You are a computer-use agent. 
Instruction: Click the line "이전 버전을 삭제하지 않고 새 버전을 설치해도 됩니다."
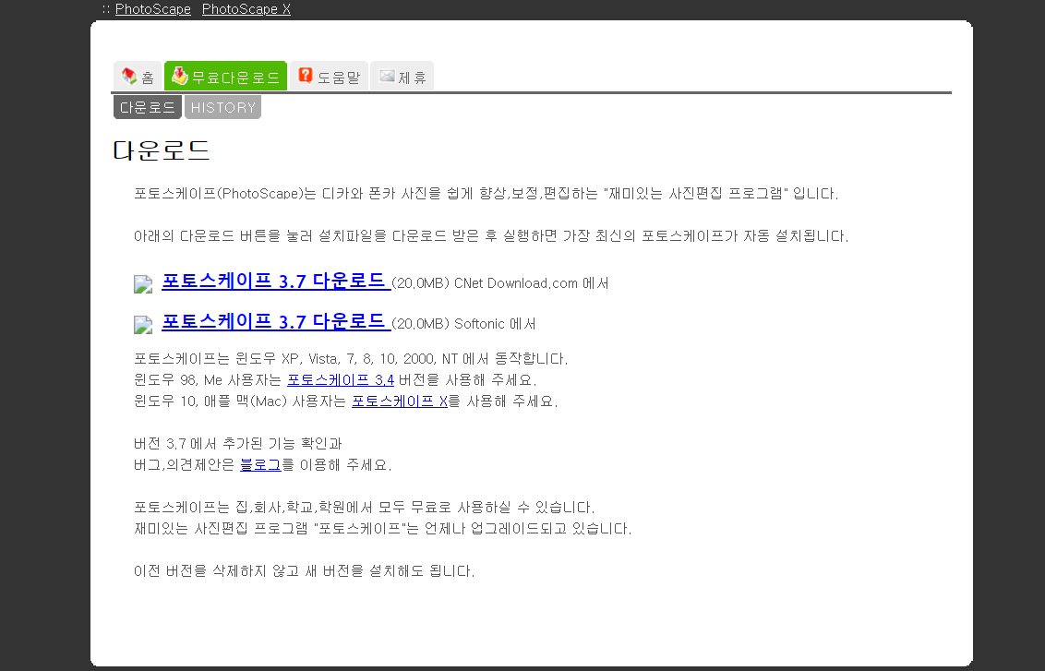pos(304,571)
